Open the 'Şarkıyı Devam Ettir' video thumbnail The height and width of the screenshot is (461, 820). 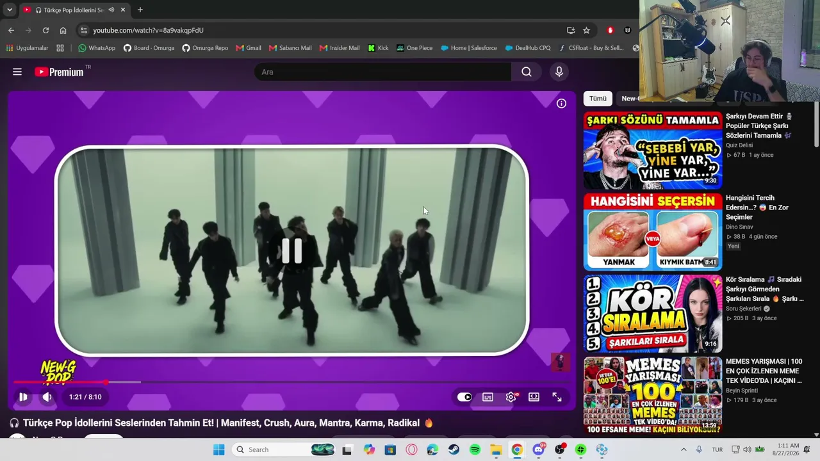(x=653, y=150)
